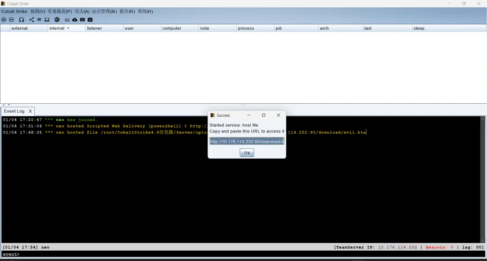Click the cloud download icon
487x261 pixels.
pyautogui.click(x=75, y=19)
